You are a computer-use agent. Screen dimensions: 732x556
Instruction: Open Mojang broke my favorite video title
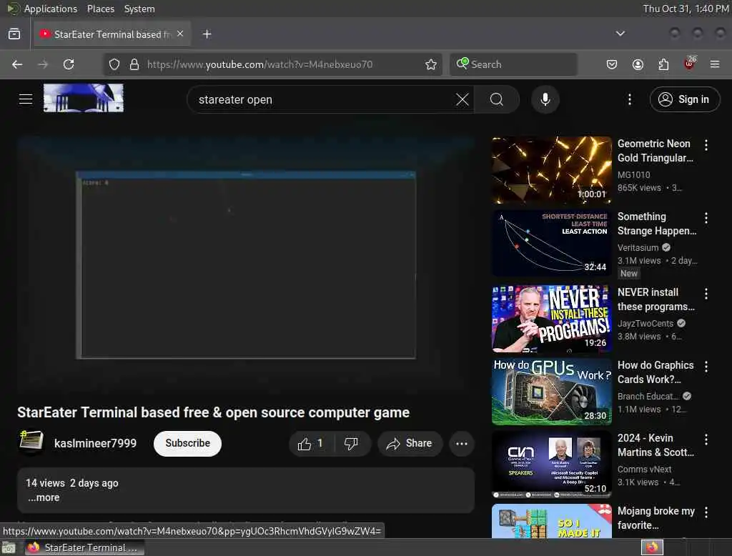(656, 517)
